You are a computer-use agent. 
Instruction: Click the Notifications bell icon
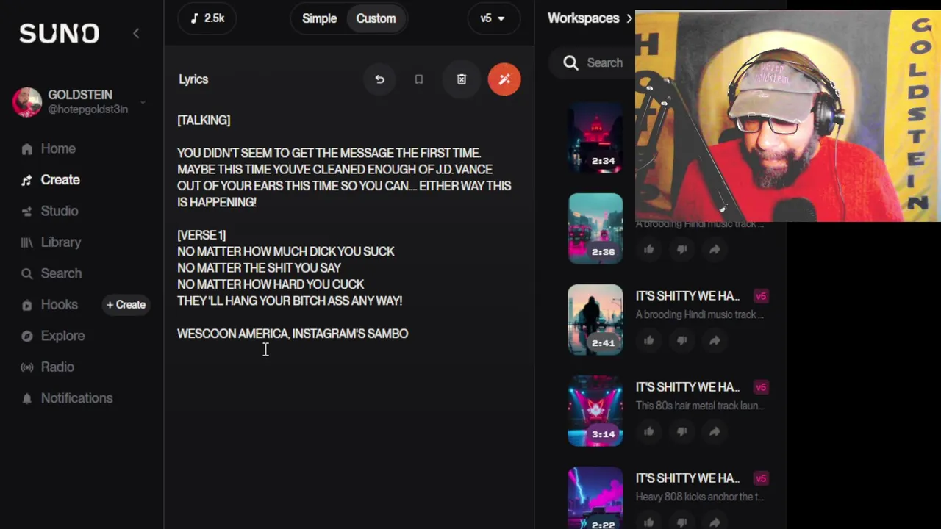pos(27,398)
